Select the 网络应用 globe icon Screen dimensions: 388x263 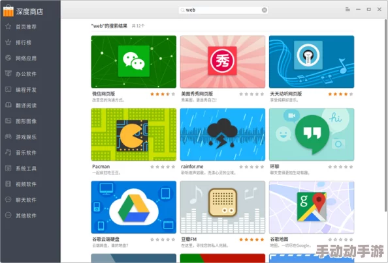(8, 58)
